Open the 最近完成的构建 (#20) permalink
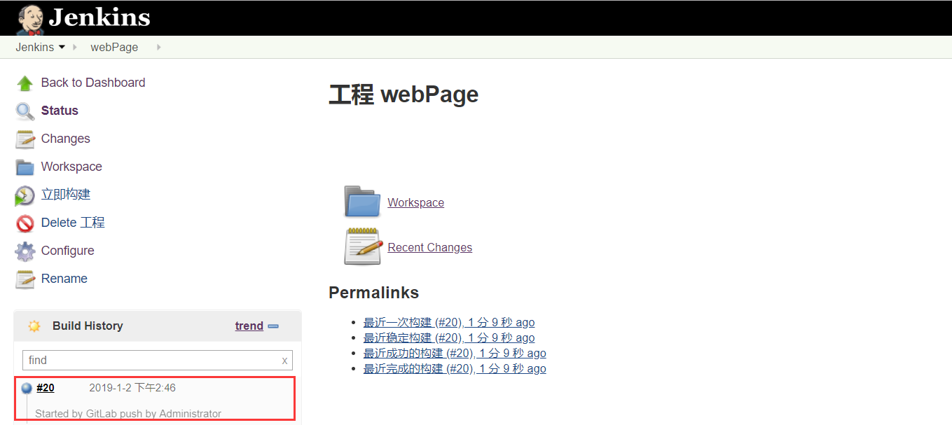 tap(455, 369)
